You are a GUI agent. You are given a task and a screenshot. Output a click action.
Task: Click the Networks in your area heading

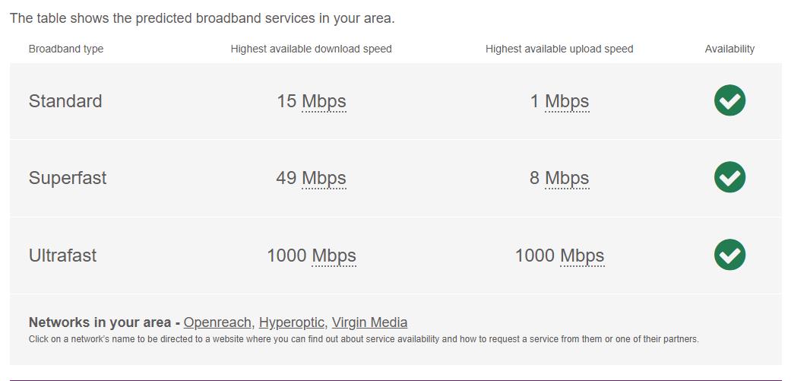100,322
